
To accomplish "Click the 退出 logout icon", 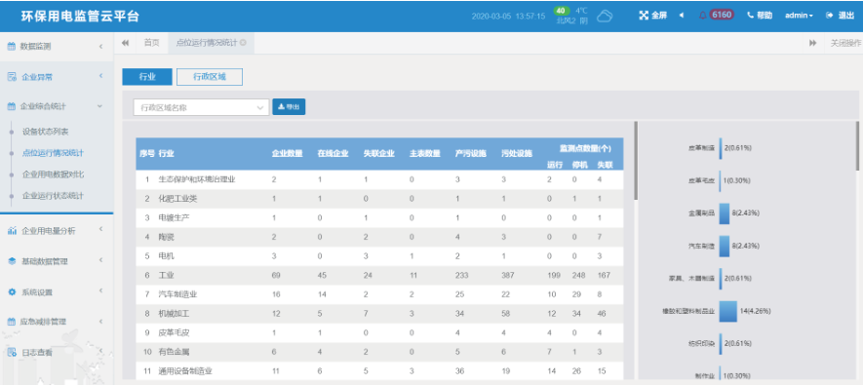I will [830, 16].
